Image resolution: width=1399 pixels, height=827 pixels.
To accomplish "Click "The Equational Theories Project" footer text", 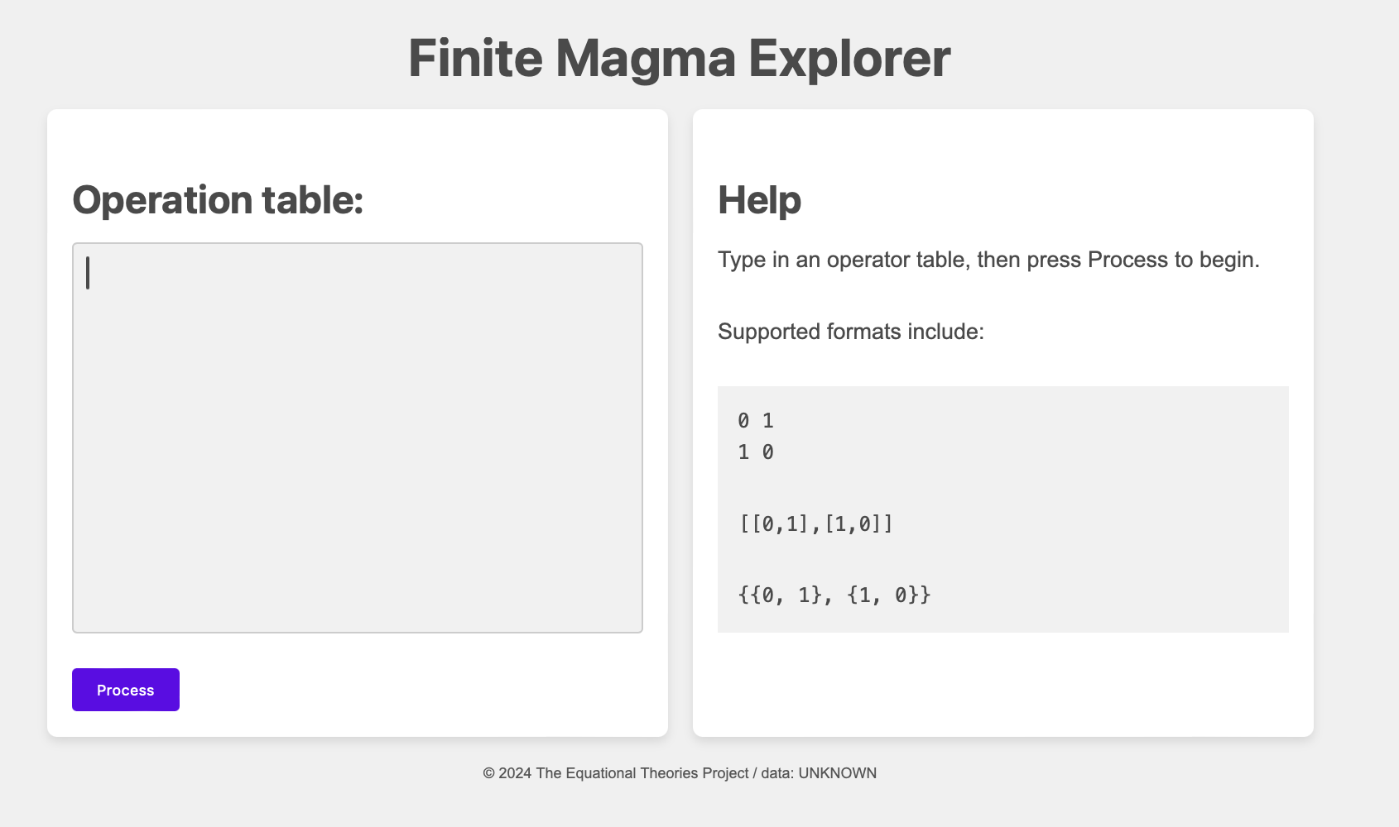I will (x=642, y=773).
